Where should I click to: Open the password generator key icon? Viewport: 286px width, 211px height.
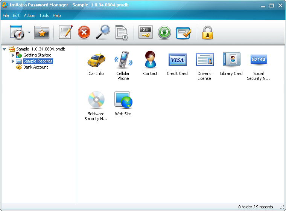click(x=145, y=32)
